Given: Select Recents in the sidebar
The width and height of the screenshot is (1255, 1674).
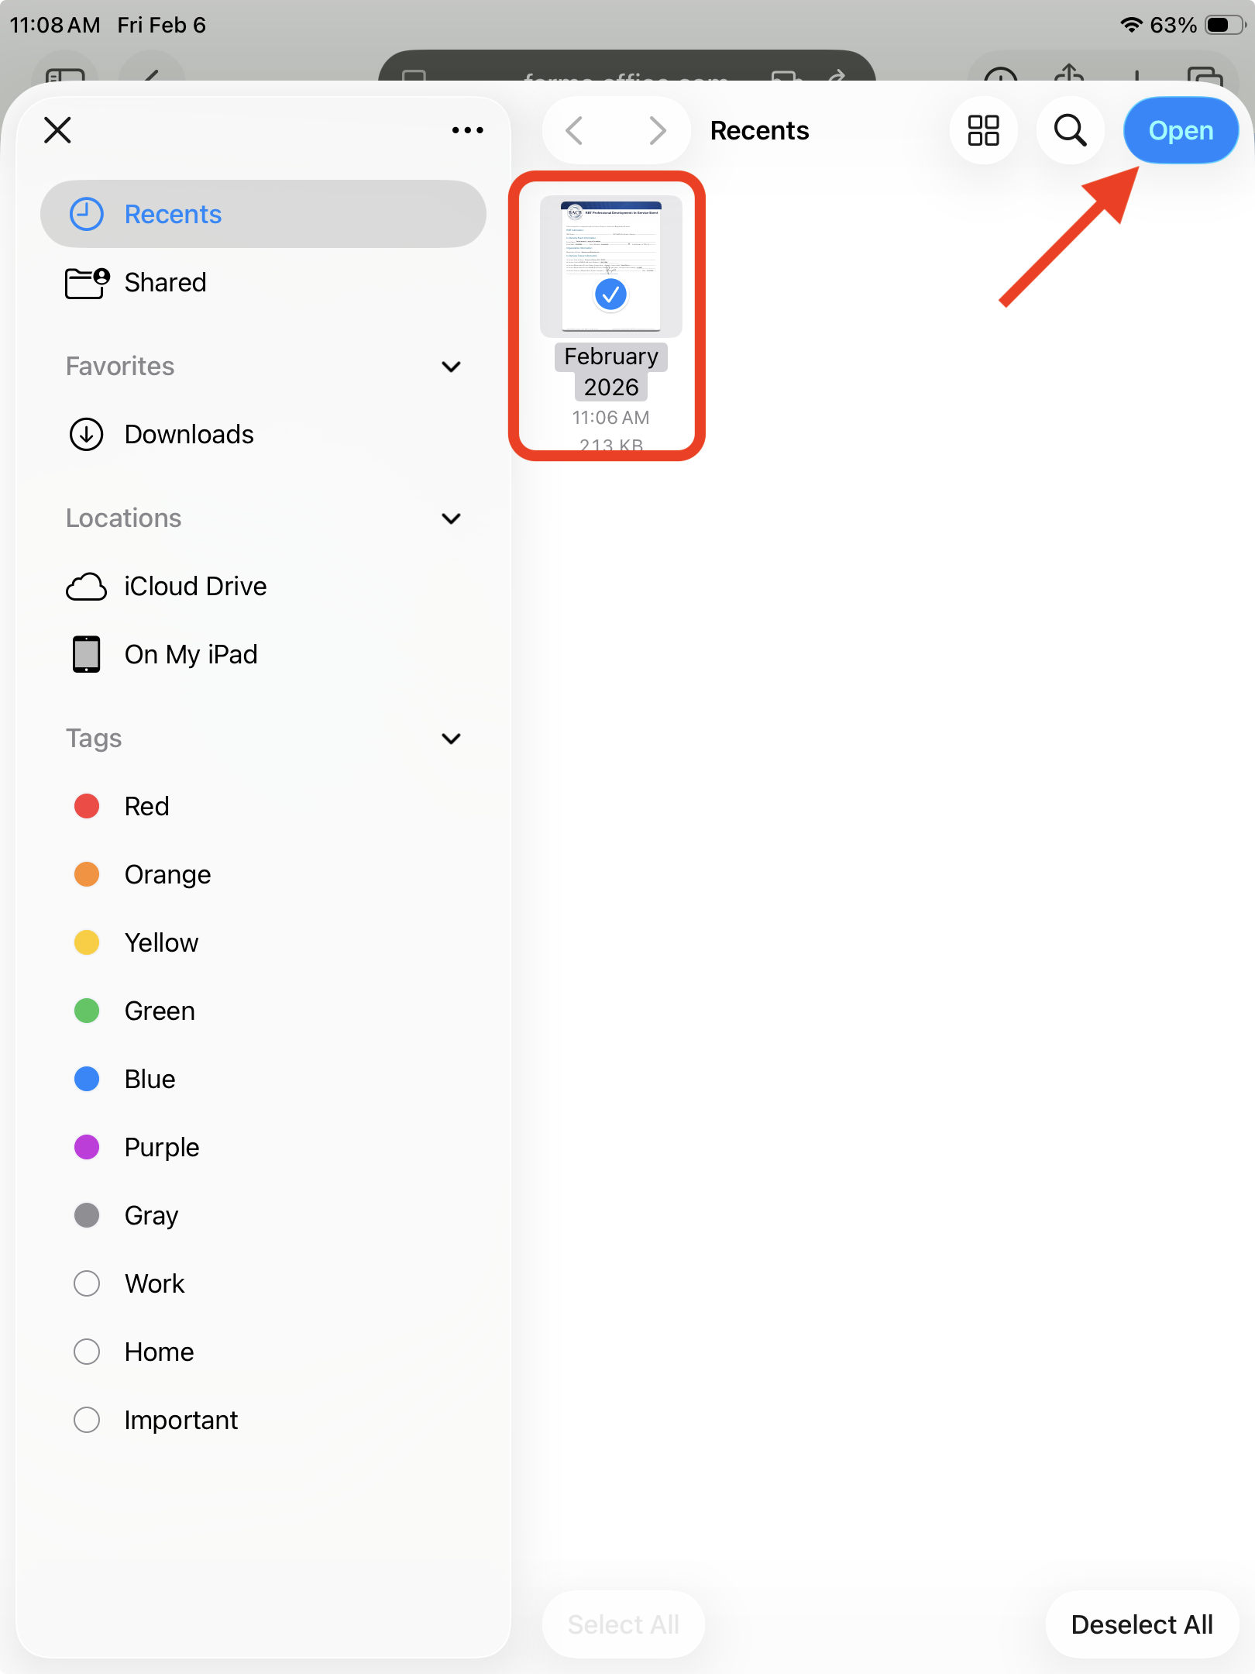Looking at the screenshot, I should pyautogui.click(x=263, y=214).
